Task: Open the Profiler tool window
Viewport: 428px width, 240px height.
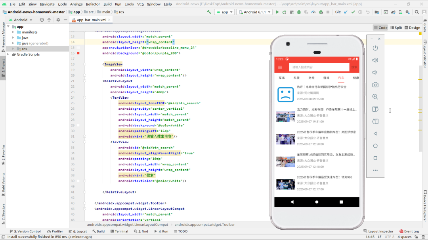Action: (55, 231)
